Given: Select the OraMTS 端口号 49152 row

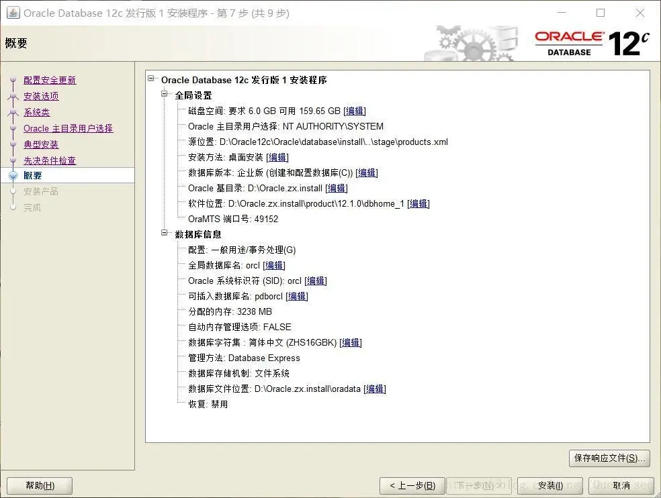Looking at the screenshot, I should point(233,219).
